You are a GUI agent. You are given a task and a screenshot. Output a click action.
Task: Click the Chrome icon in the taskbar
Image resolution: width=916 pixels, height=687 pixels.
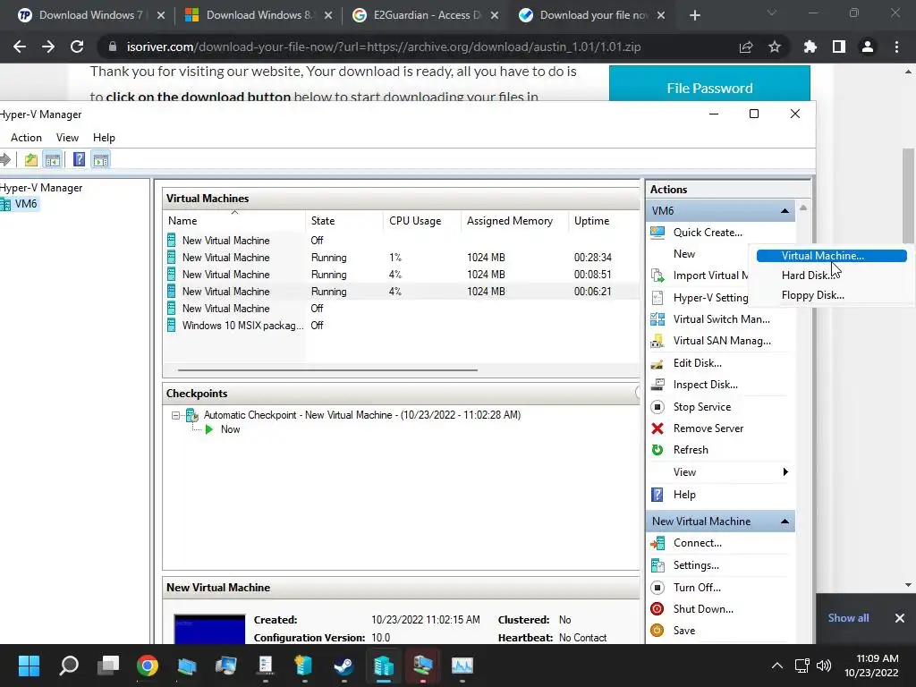(148, 666)
